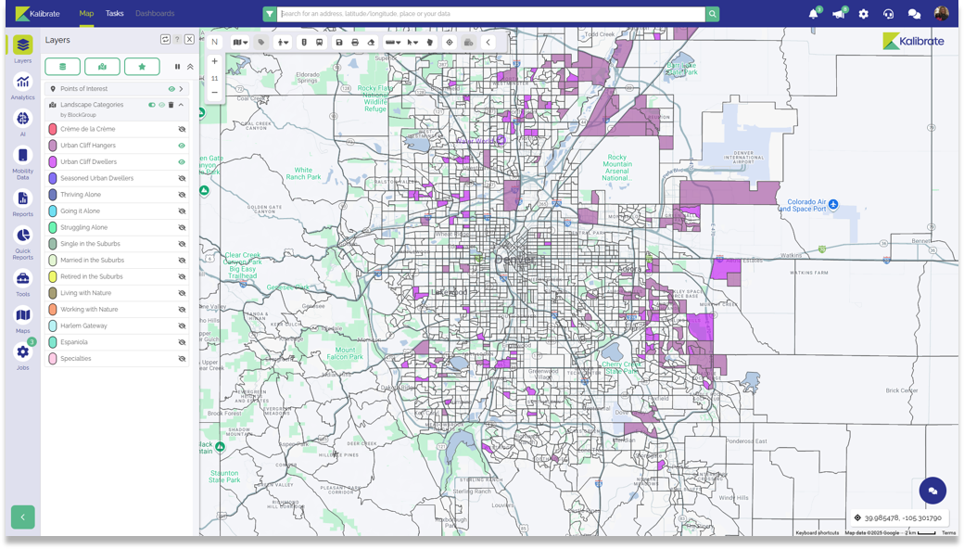This screenshot has height=549, width=964.
Task: Select the pan hand tool
Action: 430,43
